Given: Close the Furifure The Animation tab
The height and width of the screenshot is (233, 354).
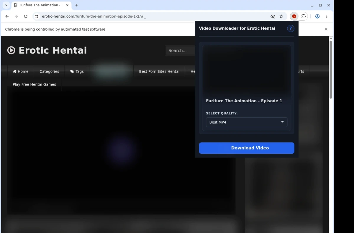Looking at the screenshot, I should click(x=67, y=5).
